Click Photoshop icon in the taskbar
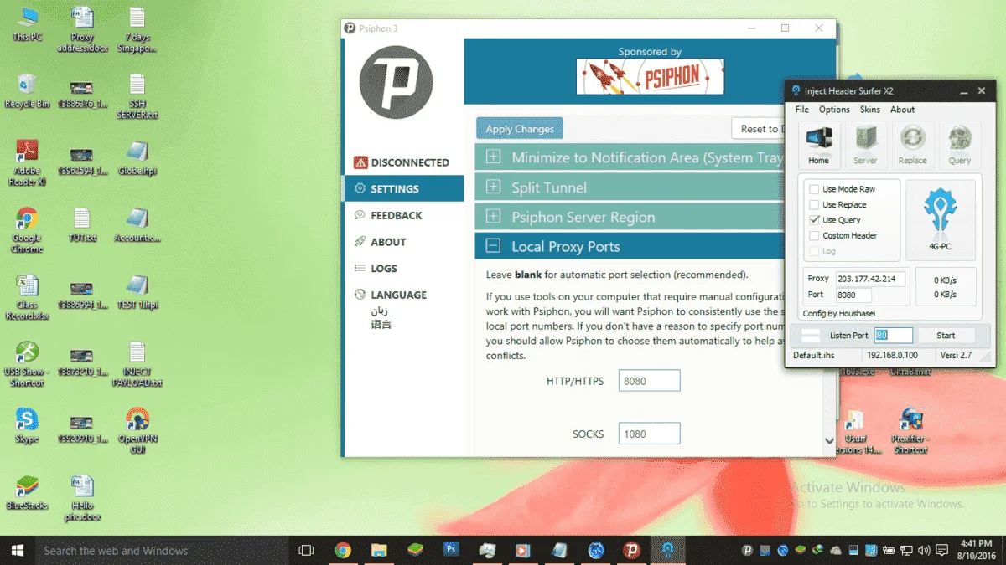The width and height of the screenshot is (1006, 565). coord(451,550)
